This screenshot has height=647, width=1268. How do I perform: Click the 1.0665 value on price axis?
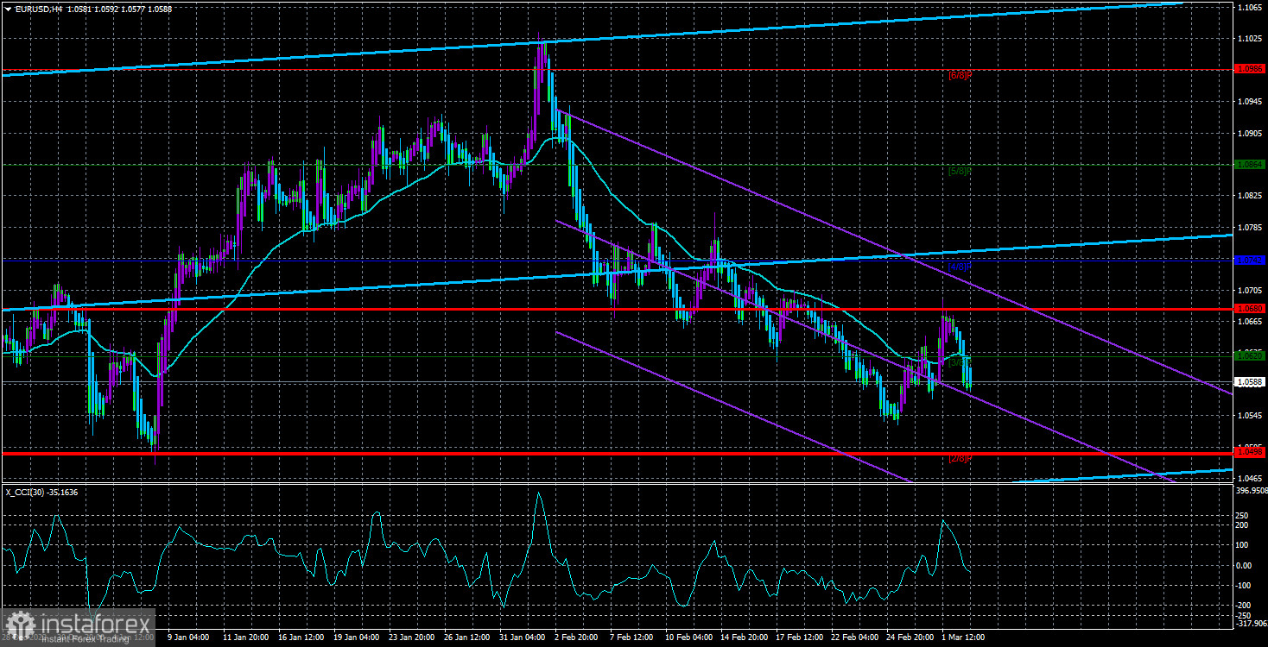(1248, 322)
